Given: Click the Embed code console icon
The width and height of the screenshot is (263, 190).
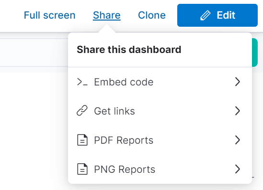Looking at the screenshot, I should [82, 82].
